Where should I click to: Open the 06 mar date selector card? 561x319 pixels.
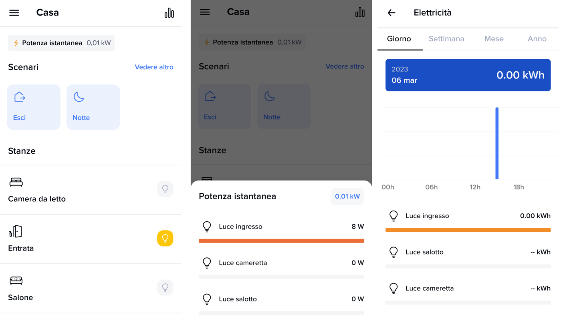pos(468,75)
